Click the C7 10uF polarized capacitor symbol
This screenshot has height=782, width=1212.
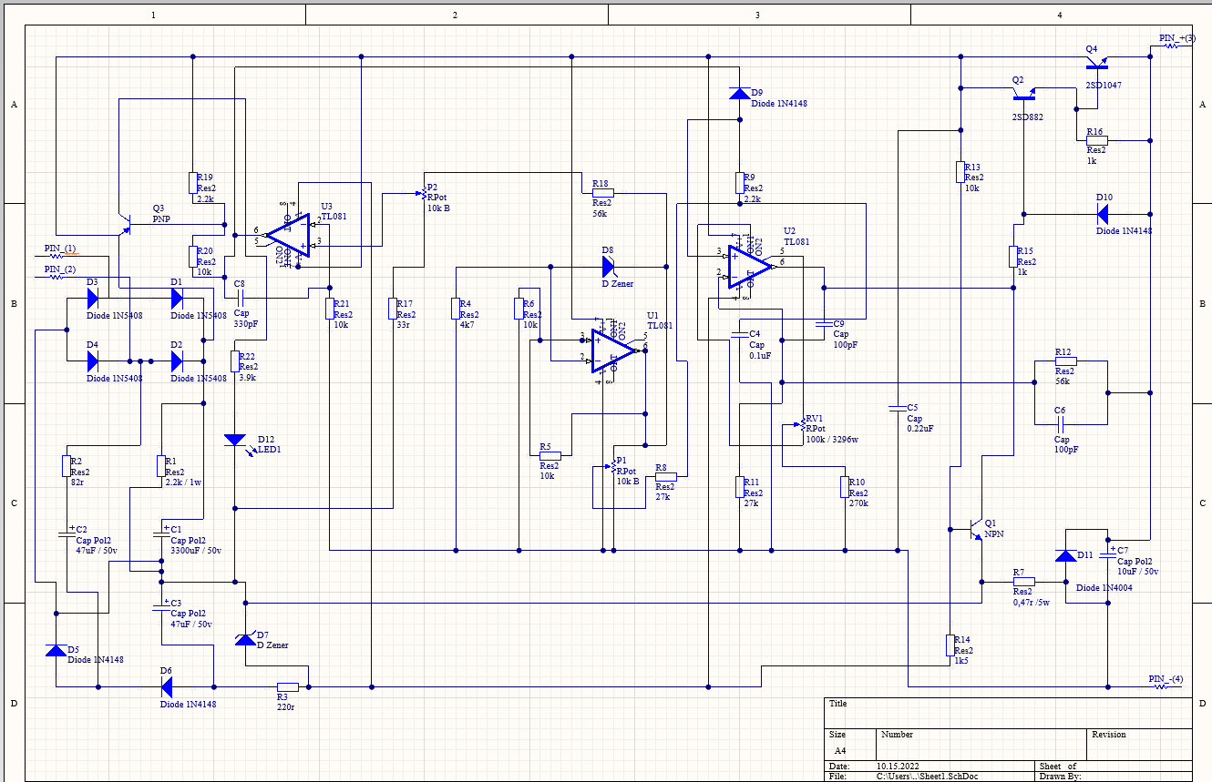(1107, 552)
